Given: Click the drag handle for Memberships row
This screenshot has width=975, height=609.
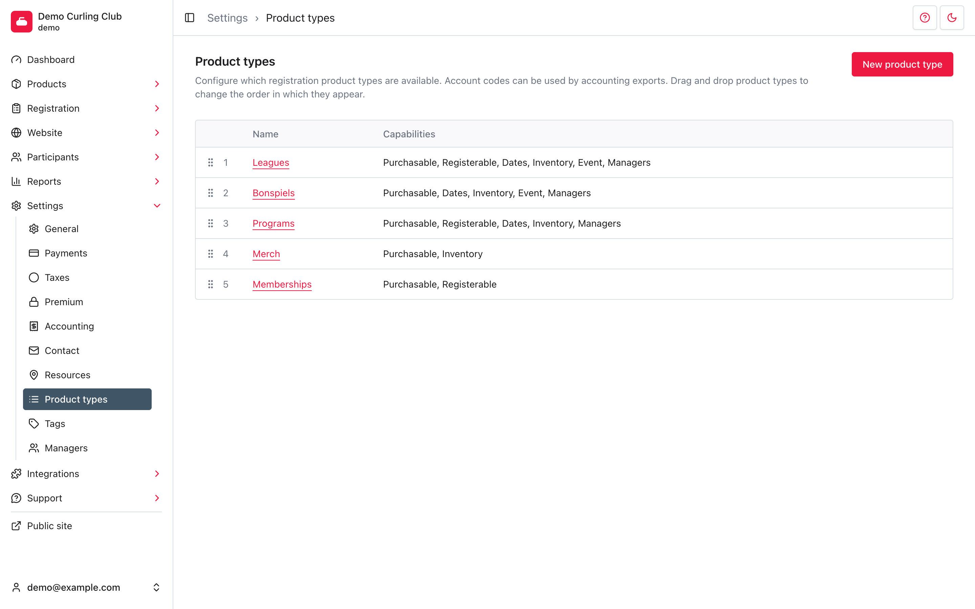Looking at the screenshot, I should coord(210,284).
